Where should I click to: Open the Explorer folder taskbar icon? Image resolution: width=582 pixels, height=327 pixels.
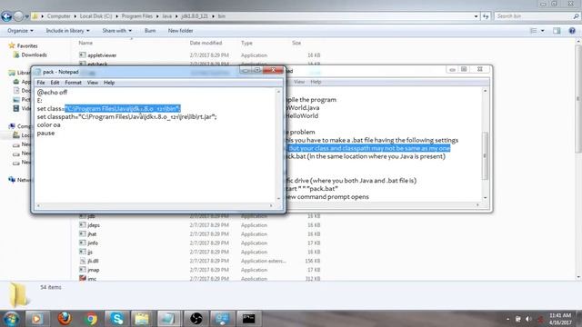[142, 319]
